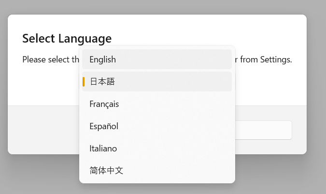This screenshot has width=326, height=194.
Task: Click the orange selection marker beside 日本語
Action: coord(84,82)
